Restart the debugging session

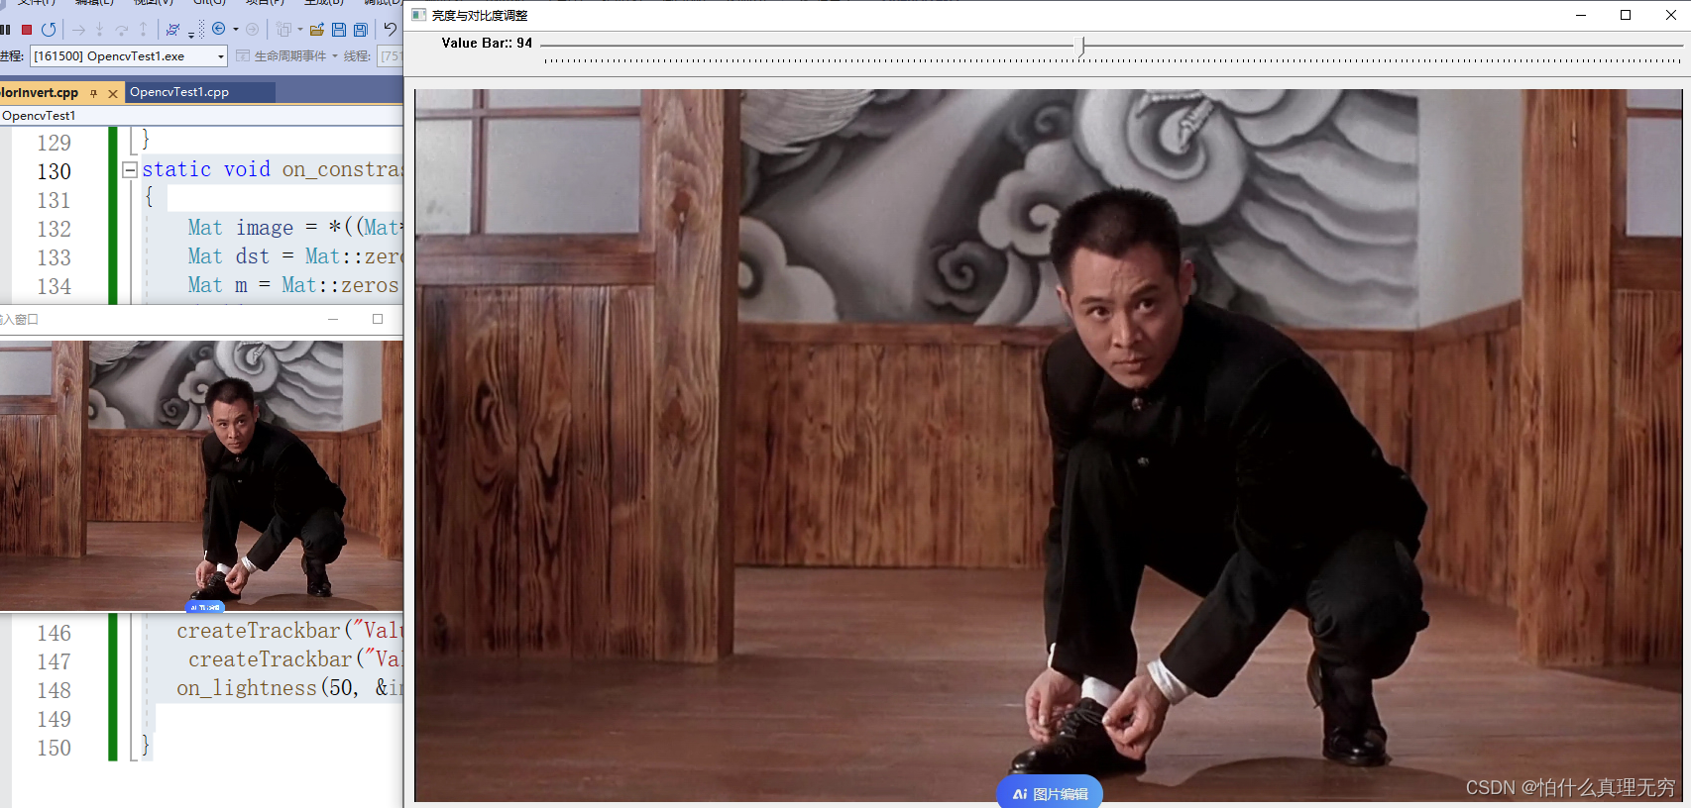pyautogui.click(x=49, y=30)
